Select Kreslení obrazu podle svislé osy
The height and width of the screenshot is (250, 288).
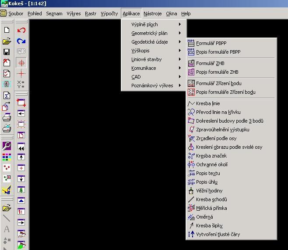point(231,147)
